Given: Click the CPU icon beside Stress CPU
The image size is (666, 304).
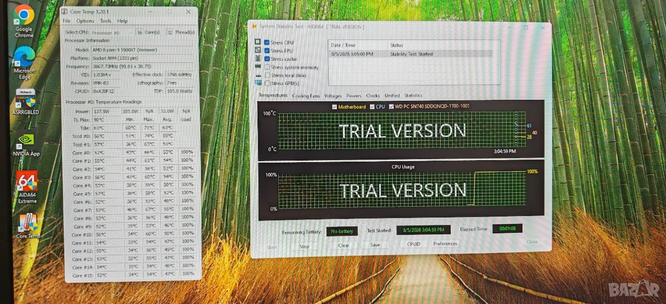Looking at the screenshot, I should [x=258, y=42].
